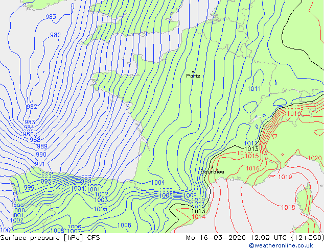
Task: Click the blue 988 isobar label
Action: [35, 140]
